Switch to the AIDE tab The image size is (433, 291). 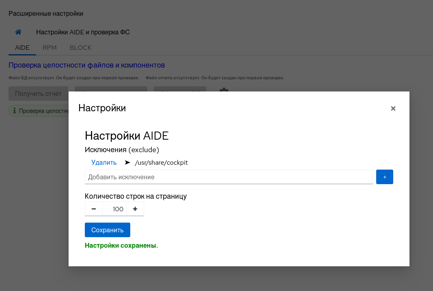(22, 47)
